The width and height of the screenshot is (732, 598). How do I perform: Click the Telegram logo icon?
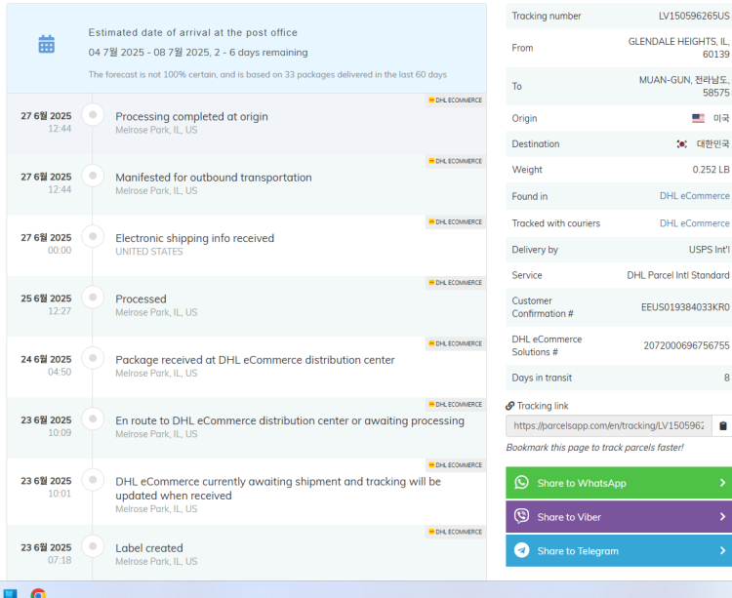pos(521,550)
